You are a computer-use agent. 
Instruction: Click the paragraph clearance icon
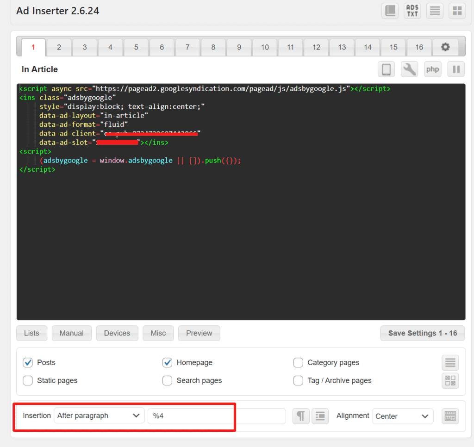tap(320, 416)
